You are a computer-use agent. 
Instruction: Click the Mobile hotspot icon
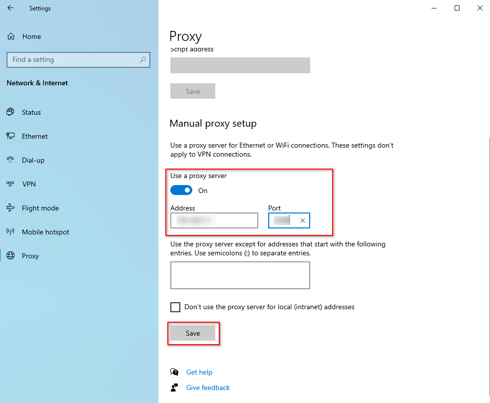coord(10,231)
